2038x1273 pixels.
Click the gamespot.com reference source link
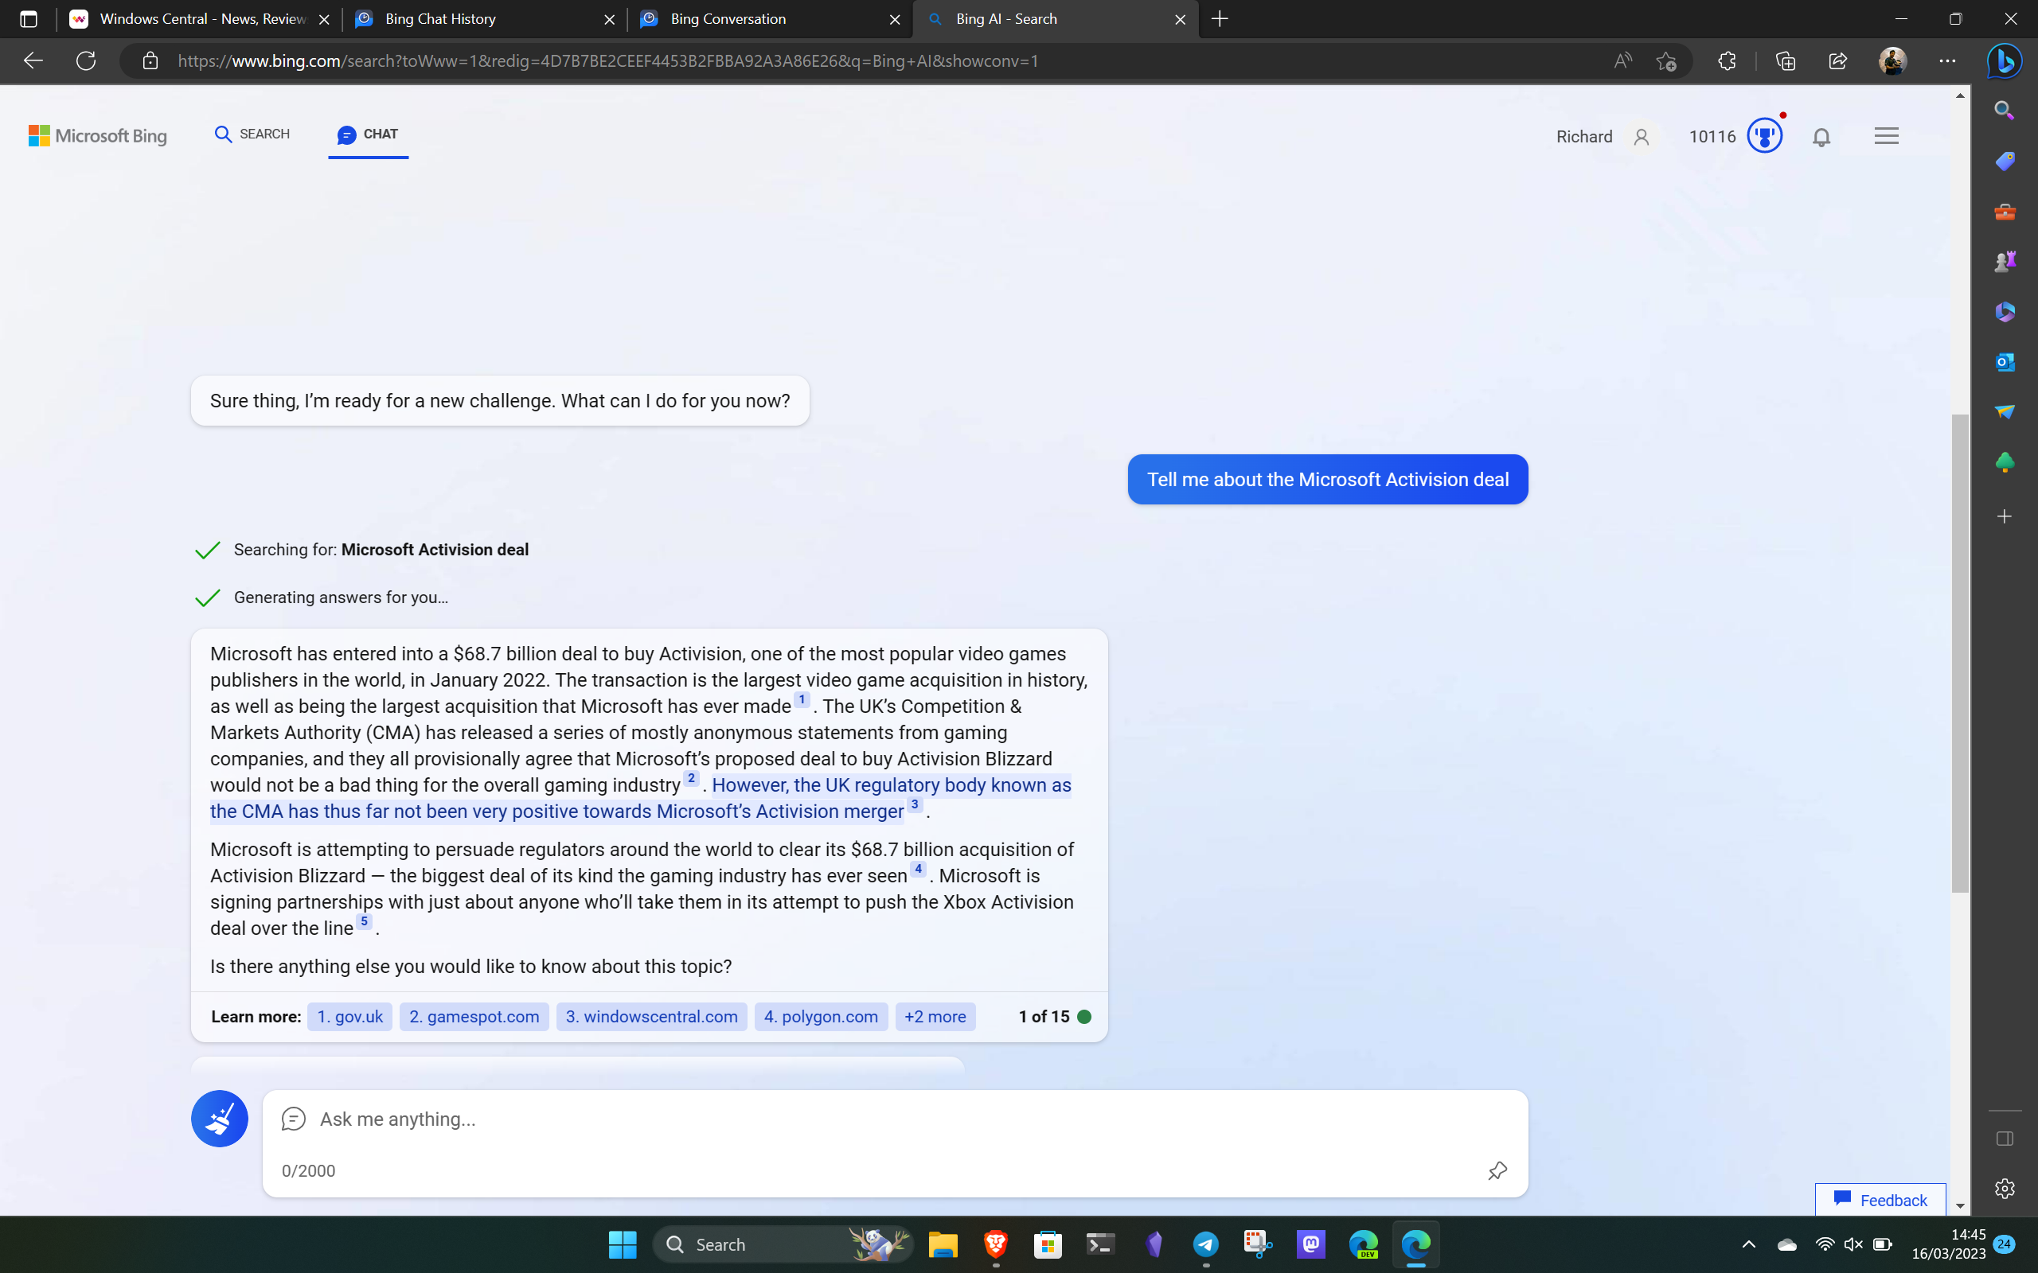472,1016
